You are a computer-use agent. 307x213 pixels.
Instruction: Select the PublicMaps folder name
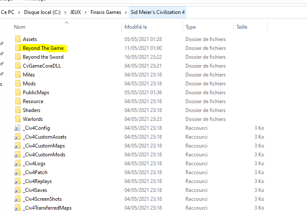tap(36, 93)
